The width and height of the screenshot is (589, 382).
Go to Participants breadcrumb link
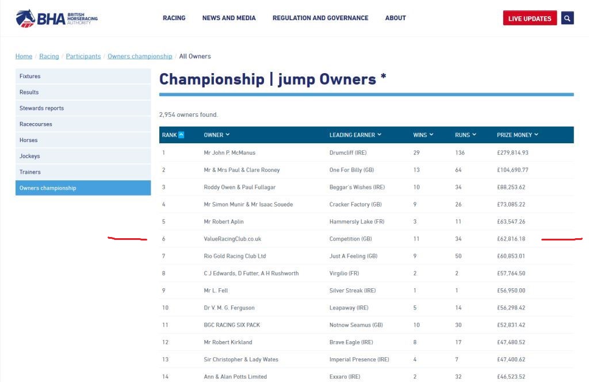pos(83,56)
